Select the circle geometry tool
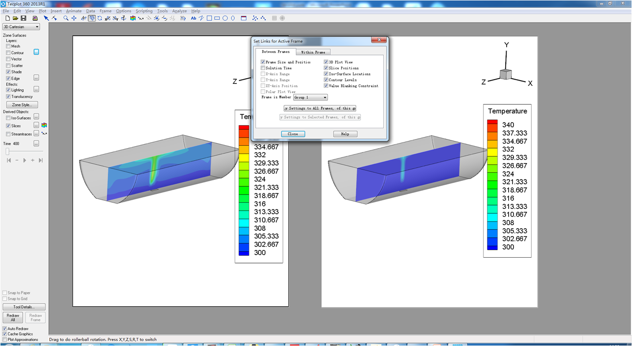Screen dimensions: 632x346 (225, 18)
